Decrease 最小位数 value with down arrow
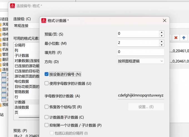 162,45
